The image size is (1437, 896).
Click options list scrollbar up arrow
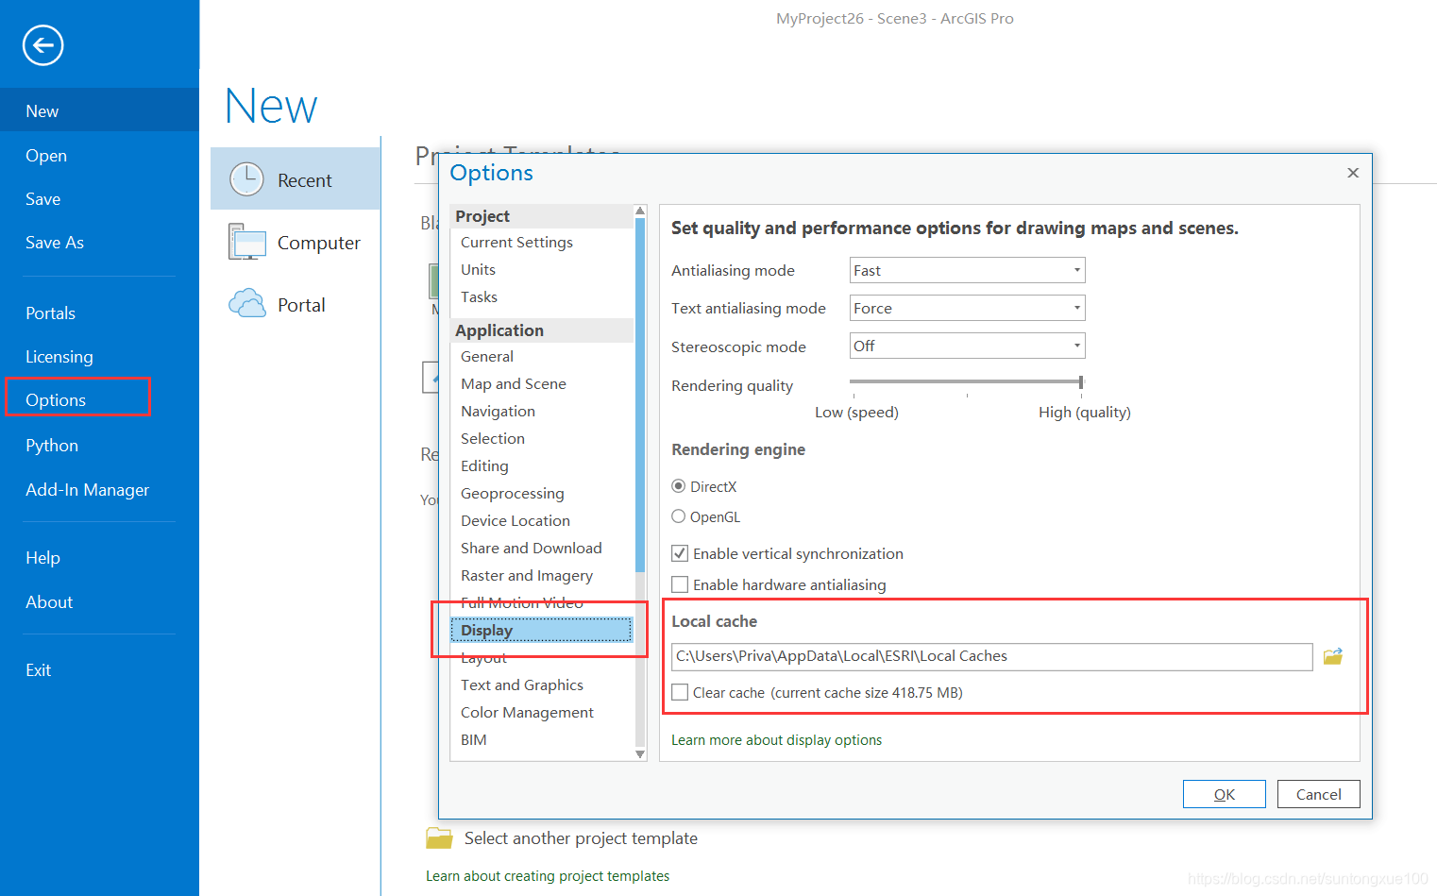[640, 211]
